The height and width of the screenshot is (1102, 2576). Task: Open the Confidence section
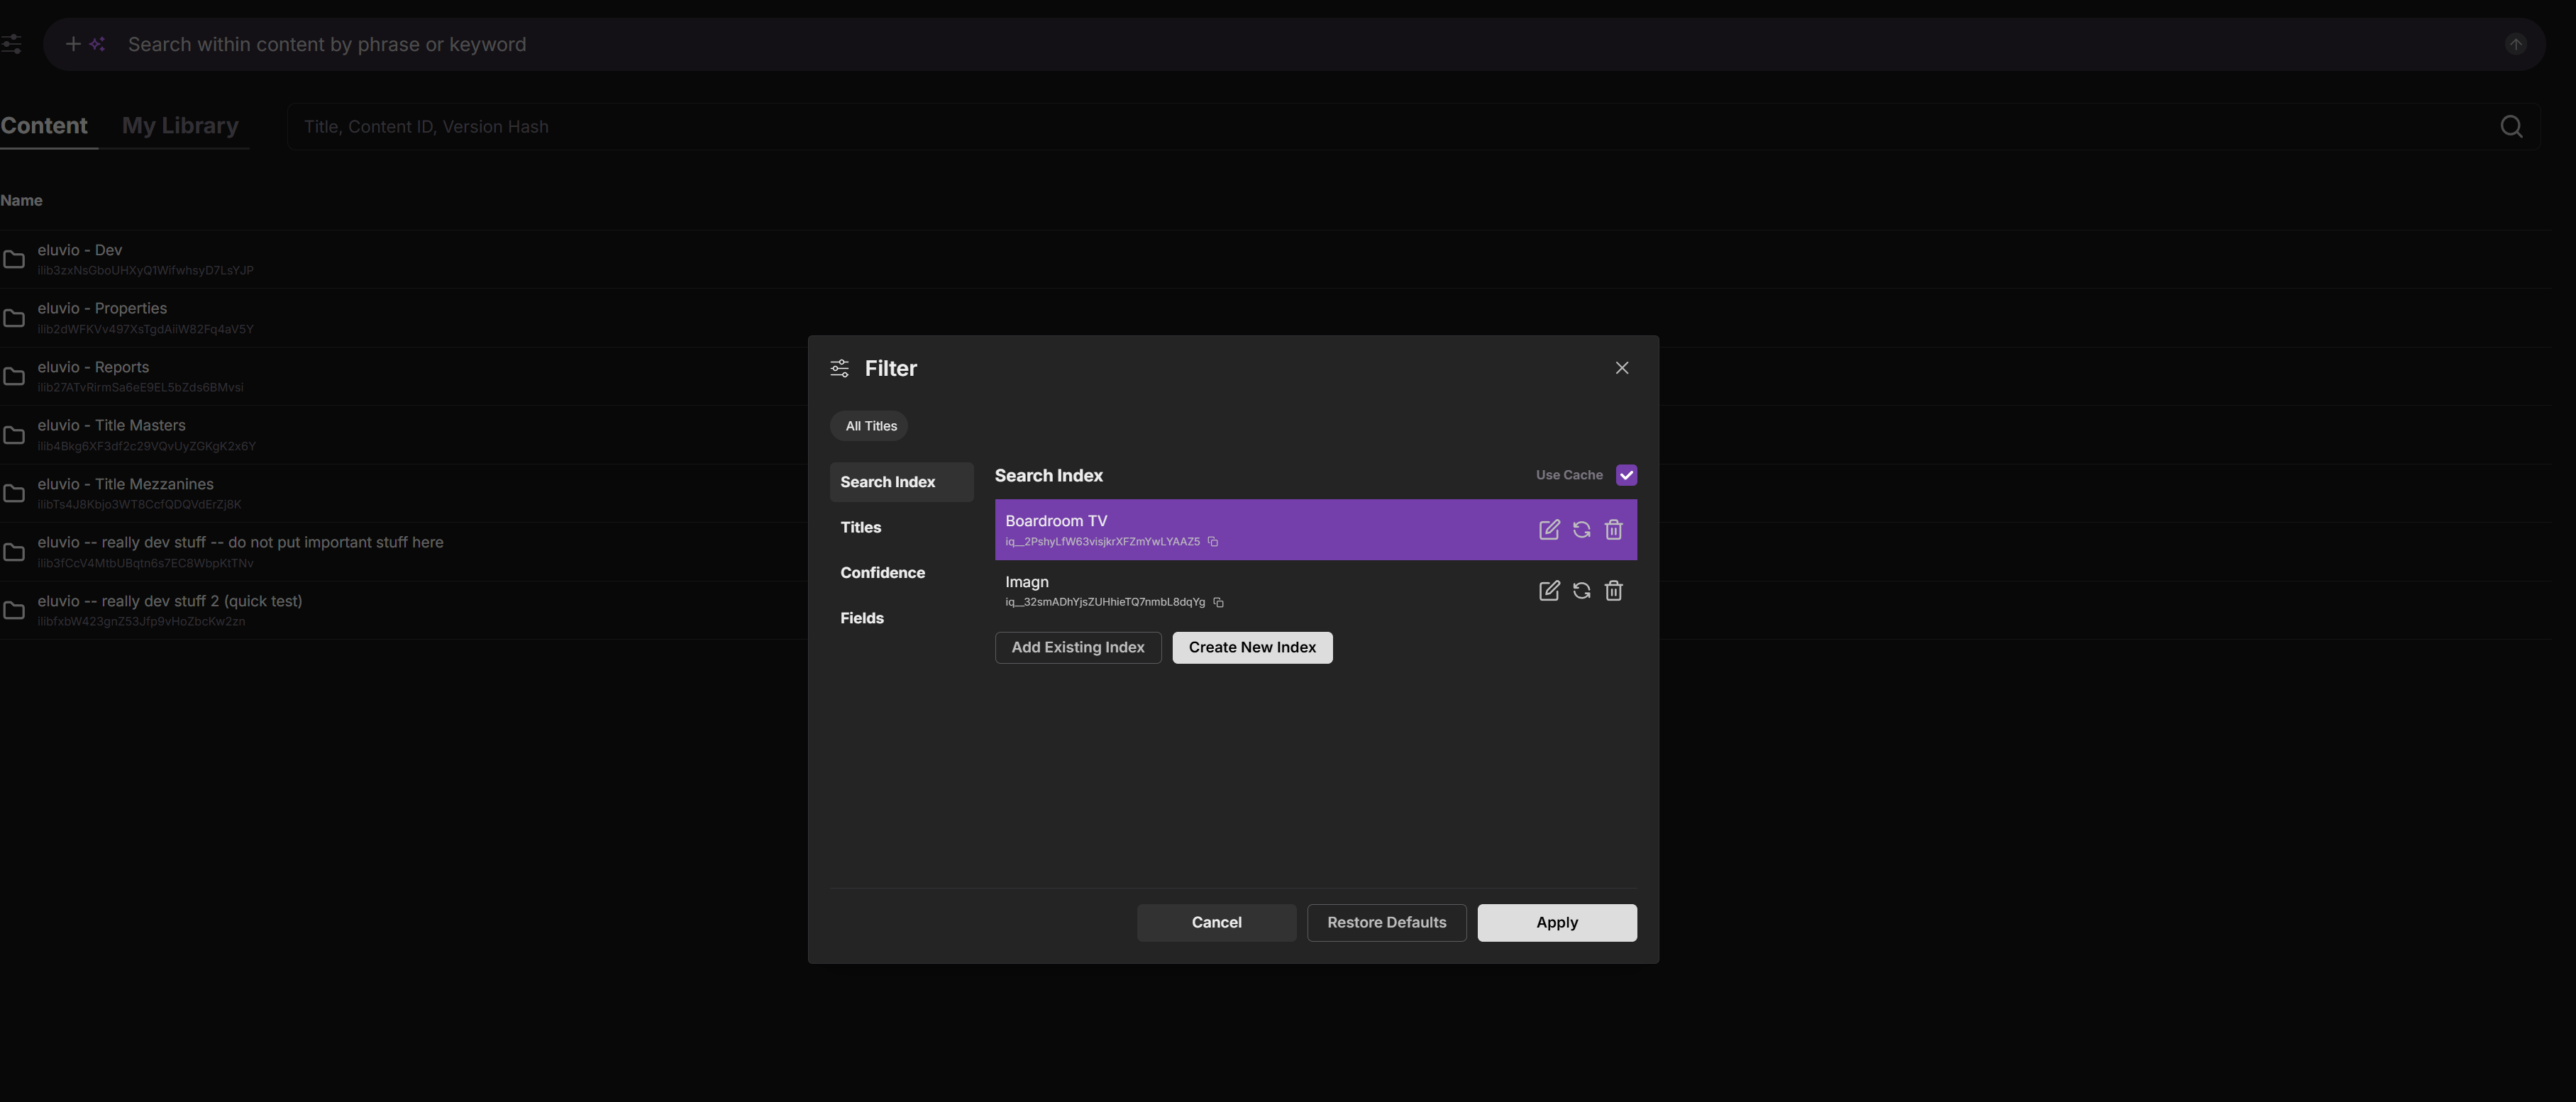(901, 573)
